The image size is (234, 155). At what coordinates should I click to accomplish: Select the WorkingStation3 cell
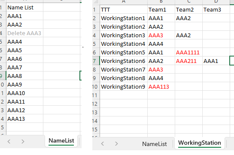tap(124, 35)
